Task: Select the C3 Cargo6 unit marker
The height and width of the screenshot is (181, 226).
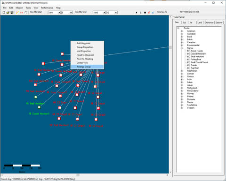Action: coord(96,120)
